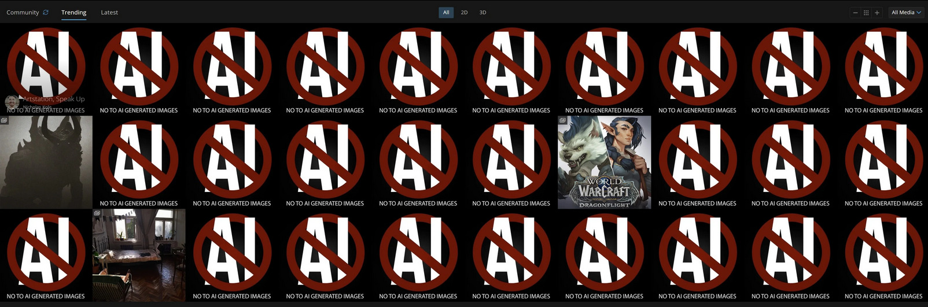Open the 'Artstation, Speak Up' title link

click(x=54, y=99)
